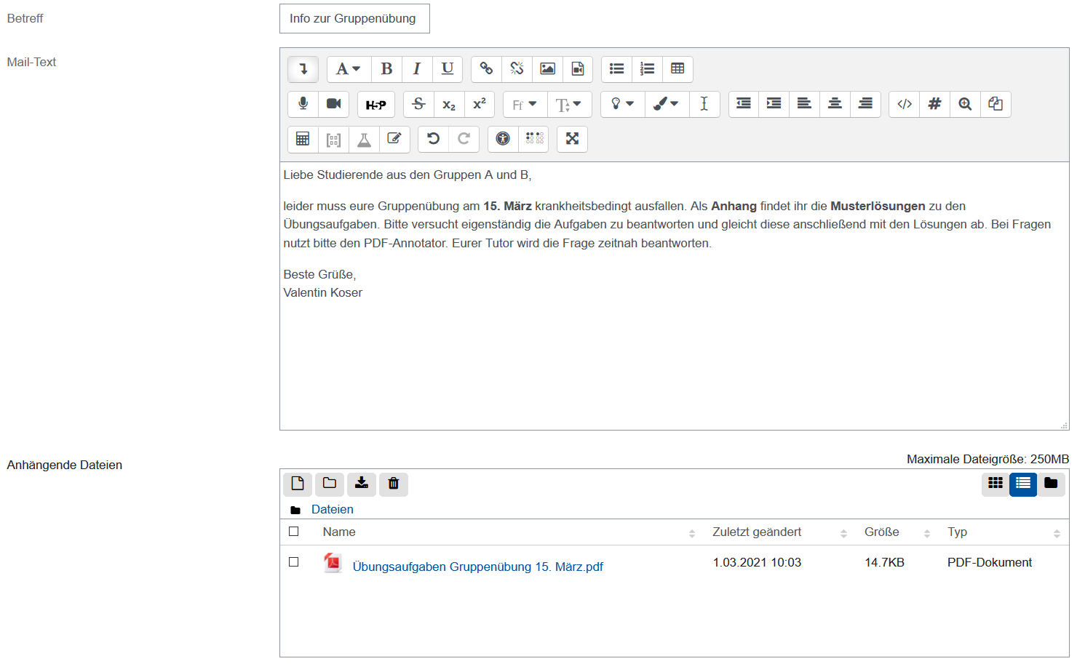Switch to tree view of files

tap(1051, 484)
